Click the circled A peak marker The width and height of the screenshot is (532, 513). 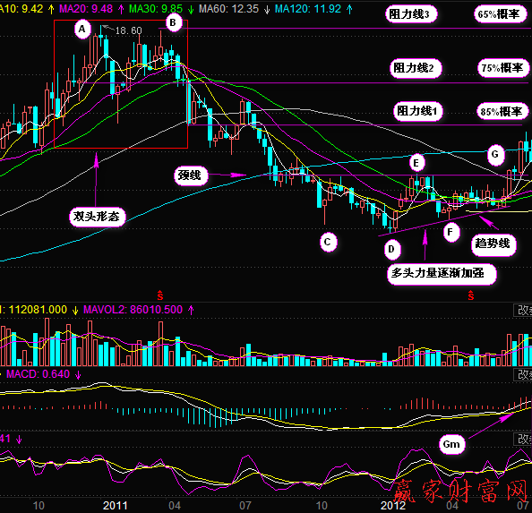pos(82,30)
